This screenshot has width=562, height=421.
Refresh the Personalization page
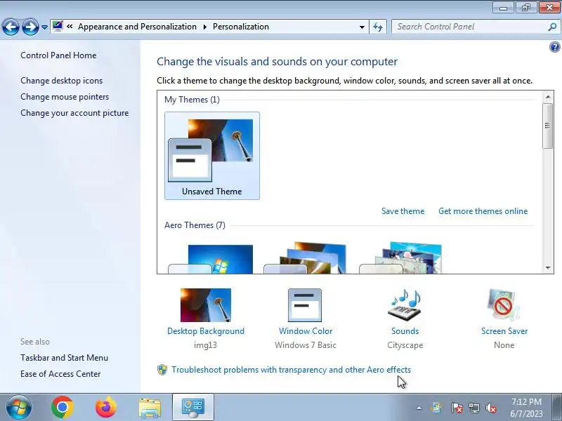(378, 27)
